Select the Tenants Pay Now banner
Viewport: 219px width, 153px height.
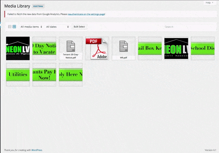44,75
